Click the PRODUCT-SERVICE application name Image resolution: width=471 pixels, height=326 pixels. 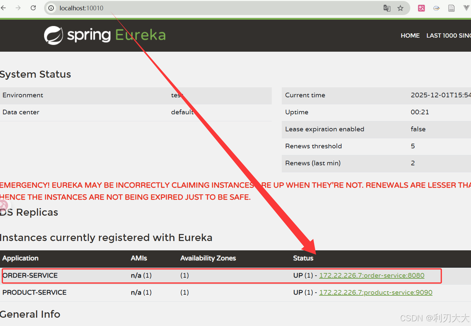[35, 293]
